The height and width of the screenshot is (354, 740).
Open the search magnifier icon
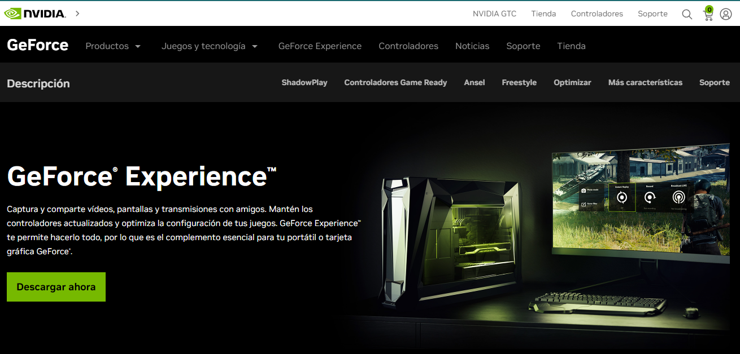point(687,14)
